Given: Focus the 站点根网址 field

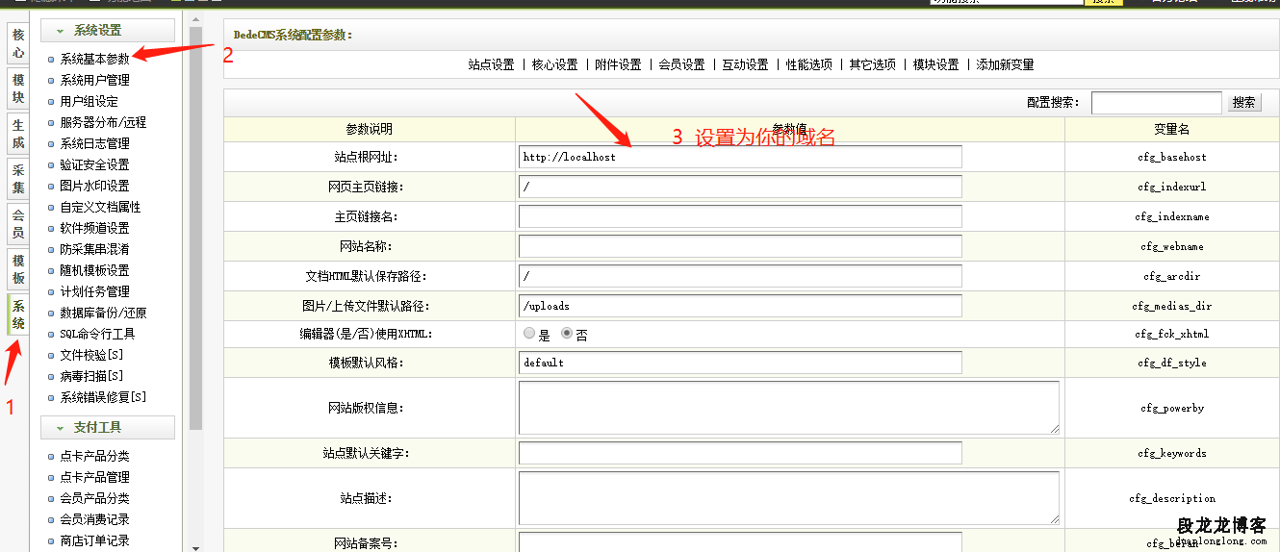Looking at the screenshot, I should click(x=740, y=157).
